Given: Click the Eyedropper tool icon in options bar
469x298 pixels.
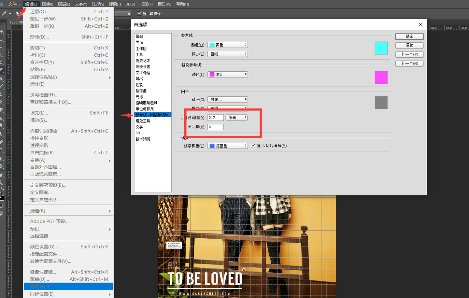Looking at the screenshot, I should point(4,14).
